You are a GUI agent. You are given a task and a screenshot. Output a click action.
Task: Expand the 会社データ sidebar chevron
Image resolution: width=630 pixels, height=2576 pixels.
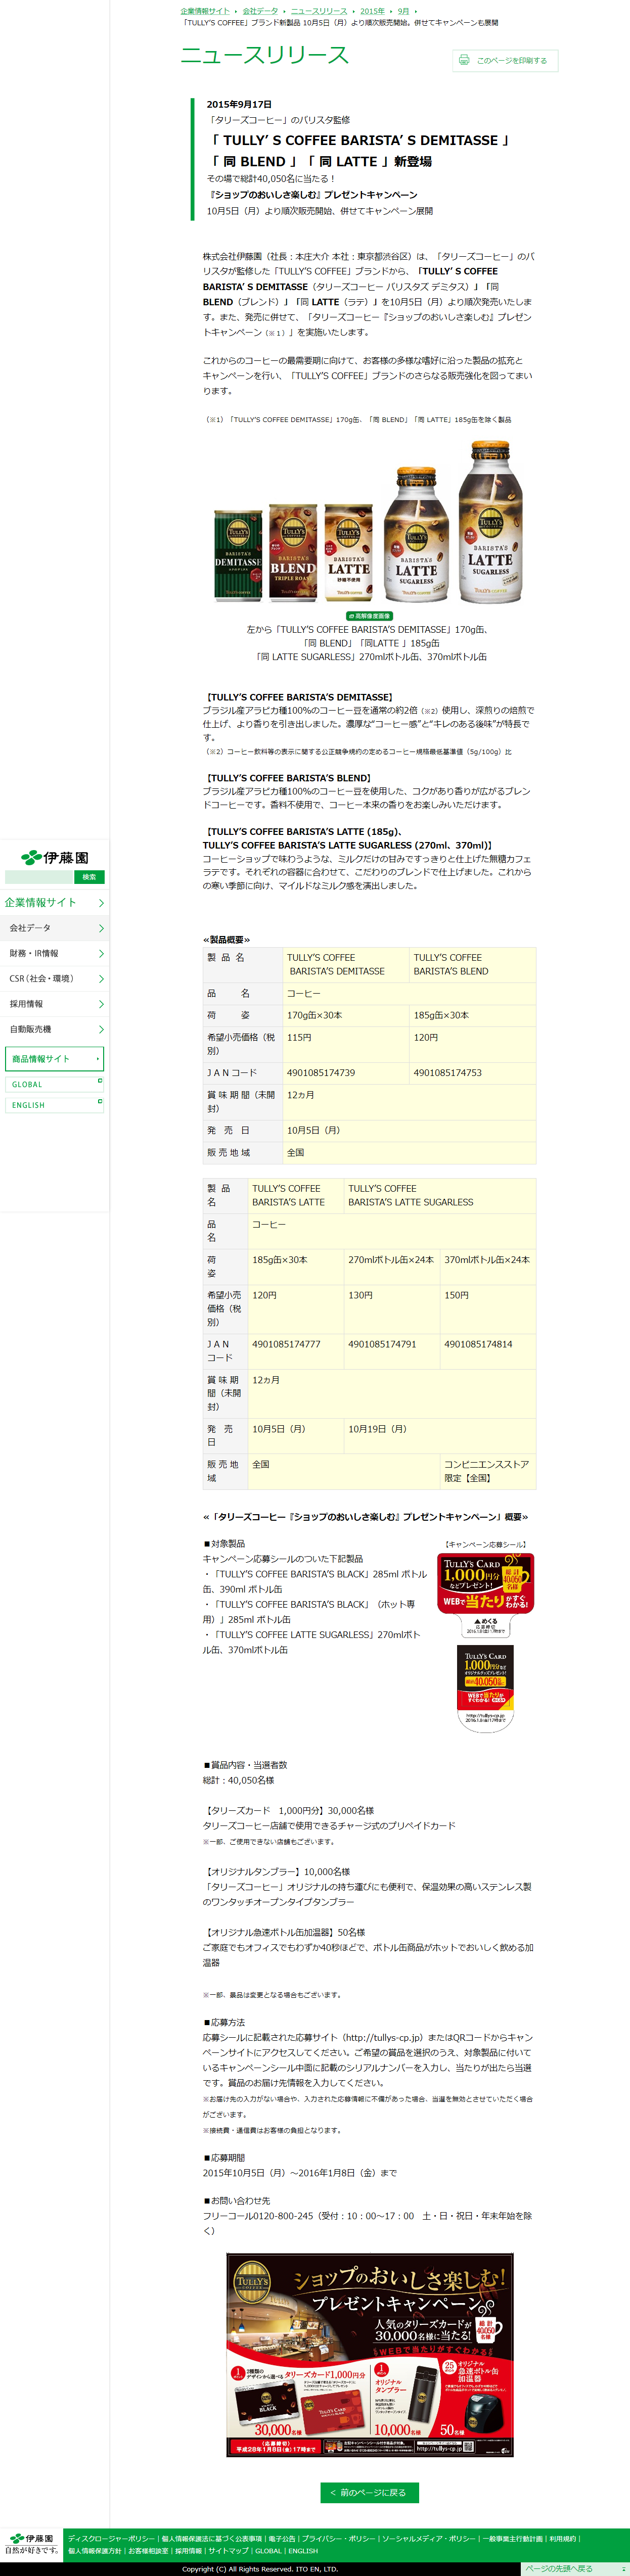[x=101, y=928]
